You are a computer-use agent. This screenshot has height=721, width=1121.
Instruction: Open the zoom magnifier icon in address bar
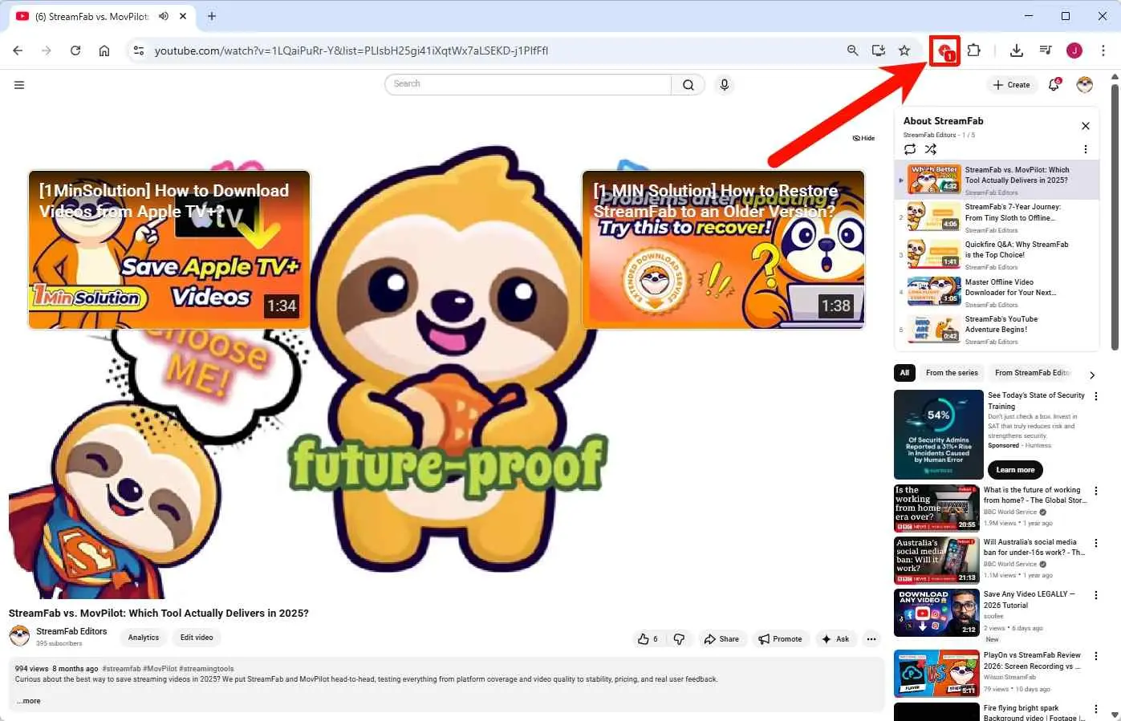[852, 51]
